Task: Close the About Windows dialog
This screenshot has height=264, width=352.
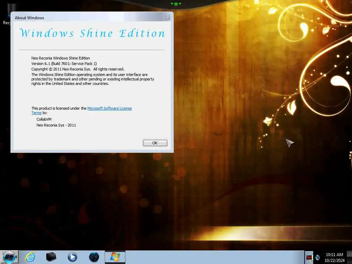Action: pos(167,18)
